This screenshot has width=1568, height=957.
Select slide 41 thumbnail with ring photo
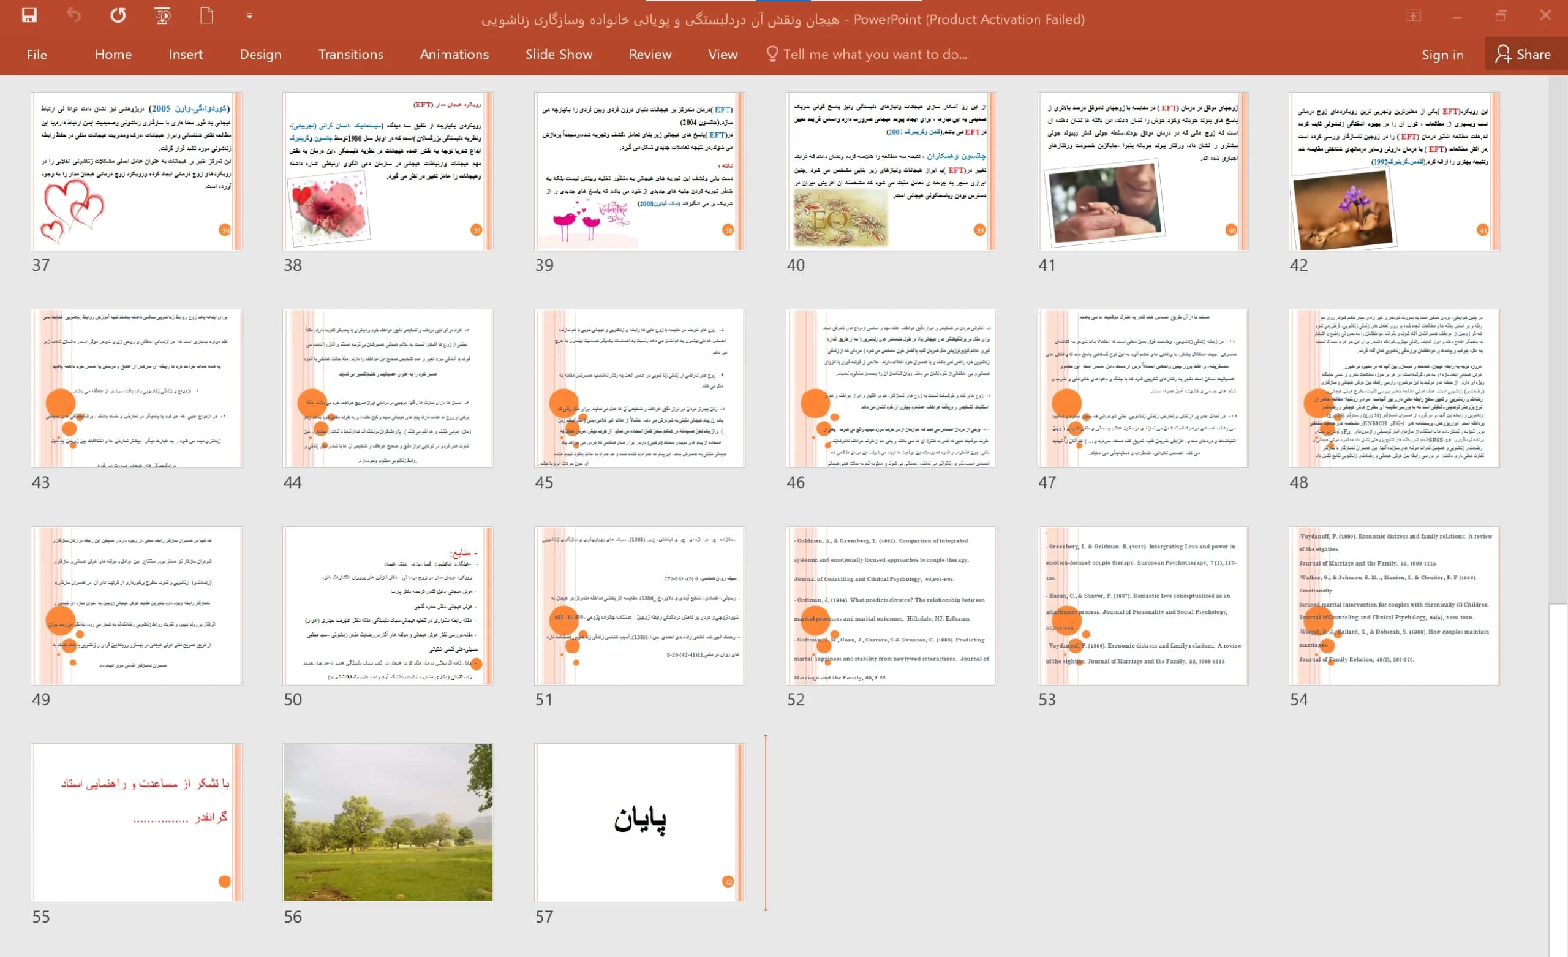1143,172
